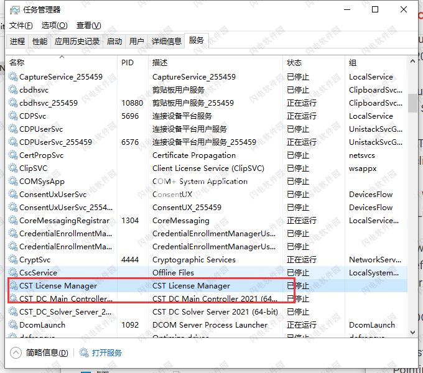
Task: Click the gear icon beside cbdhsvc_255459
Action: click(x=13, y=103)
